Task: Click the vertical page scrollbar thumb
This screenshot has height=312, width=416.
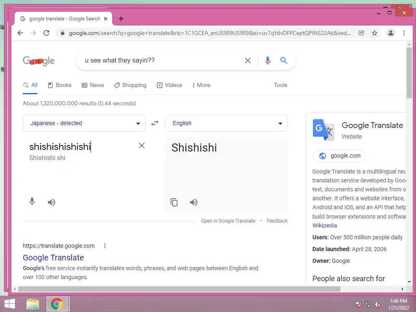Action: (409, 73)
